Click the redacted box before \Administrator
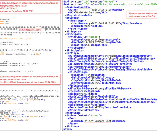157x131 pixels. [85, 10]
